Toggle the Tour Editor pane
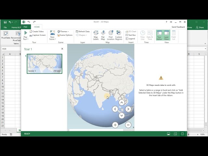The width and height of the screenshot is (208, 156). 159,35
